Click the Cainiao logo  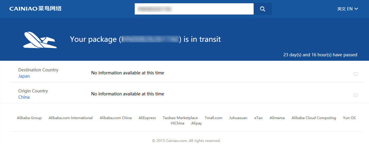35,9
